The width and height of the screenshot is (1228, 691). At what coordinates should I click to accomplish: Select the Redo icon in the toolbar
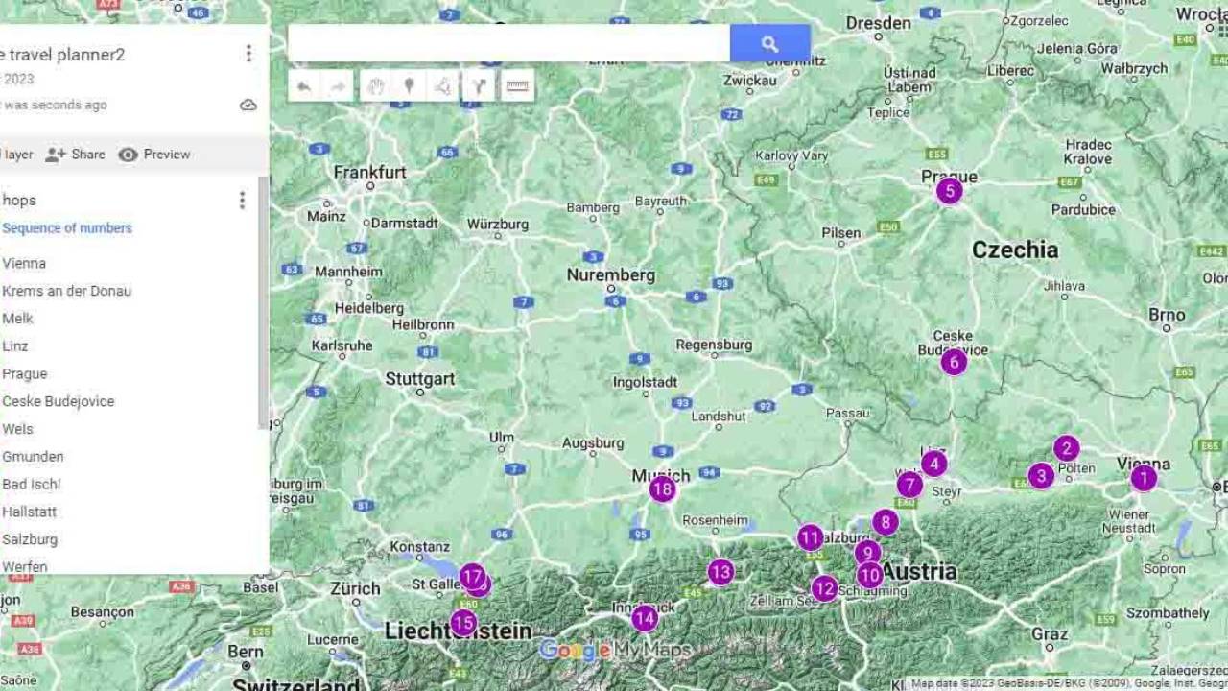[338, 86]
